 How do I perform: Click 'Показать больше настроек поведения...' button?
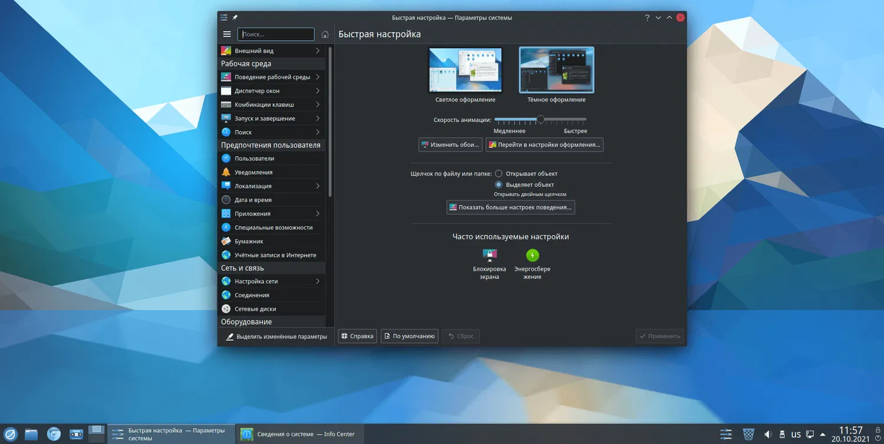pos(510,208)
